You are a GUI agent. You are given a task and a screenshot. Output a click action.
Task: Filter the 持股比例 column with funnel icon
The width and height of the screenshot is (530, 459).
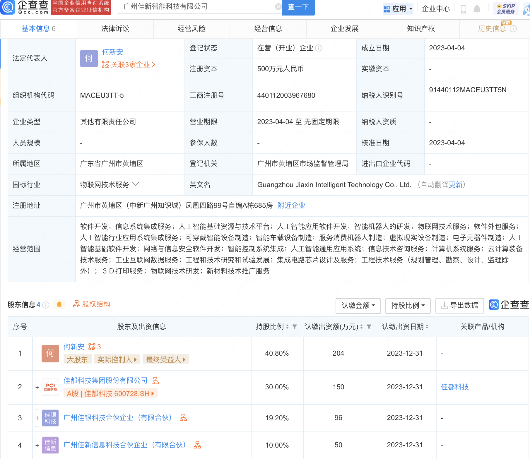[x=295, y=327]
